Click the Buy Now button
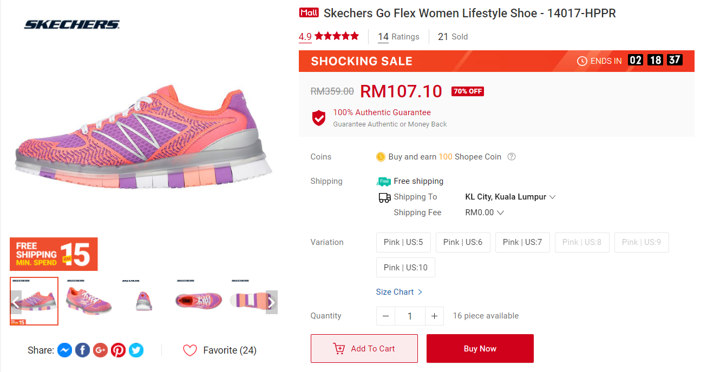The height and width of the screenshot is (372, 707). [480, 349]
